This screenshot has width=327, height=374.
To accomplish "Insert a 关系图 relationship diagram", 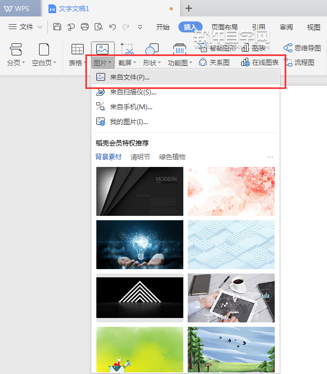I will pos(214,63).
